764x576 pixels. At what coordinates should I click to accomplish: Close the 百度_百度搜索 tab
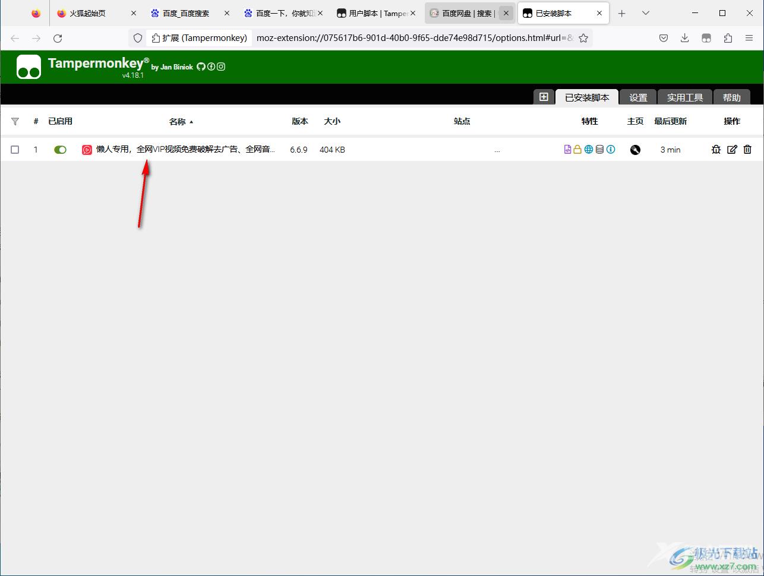tap(226, 13)
